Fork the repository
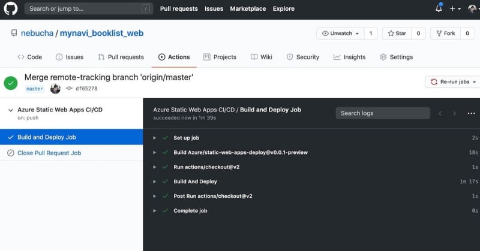This screenshot has height=251, width=480. coord(446,34)
